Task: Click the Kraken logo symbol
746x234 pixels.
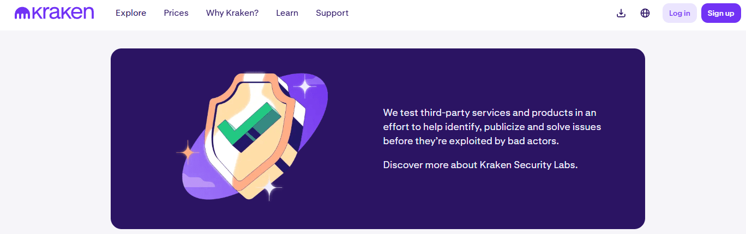Action: pos(22,13)
